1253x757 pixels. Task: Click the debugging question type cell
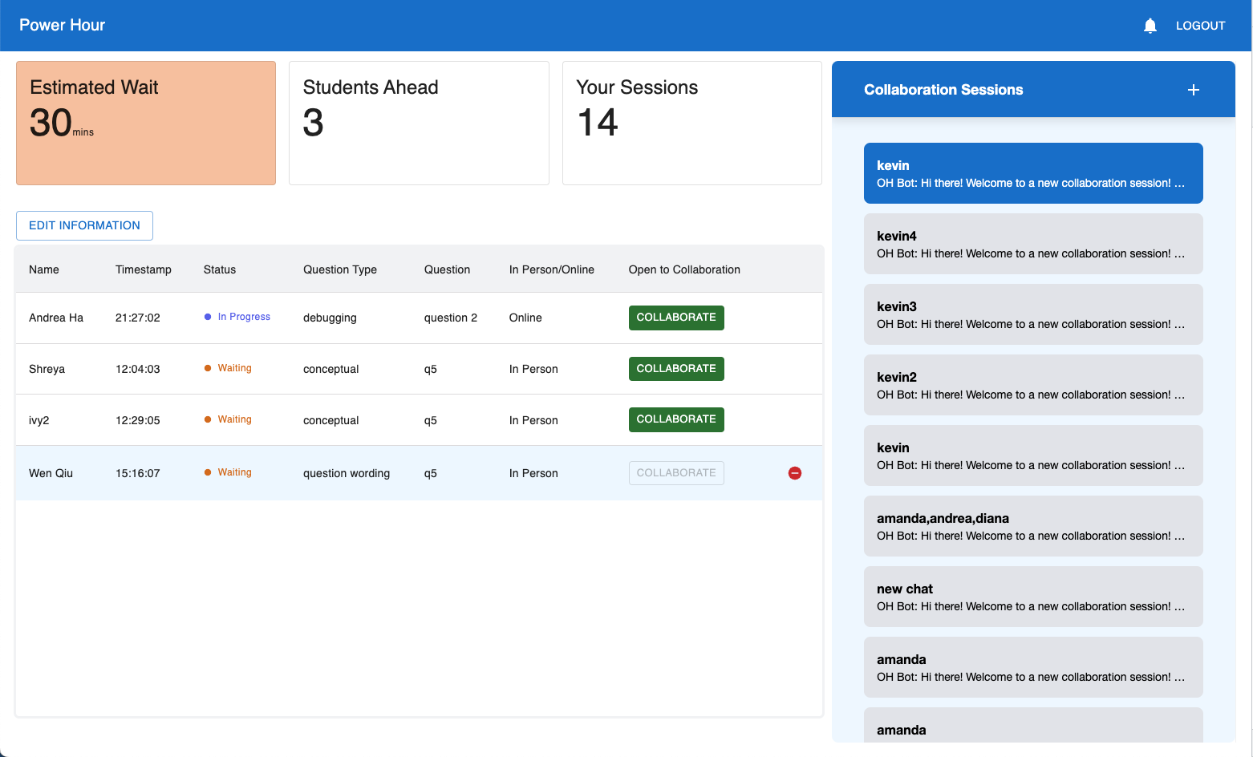click(x=330, y=318)
